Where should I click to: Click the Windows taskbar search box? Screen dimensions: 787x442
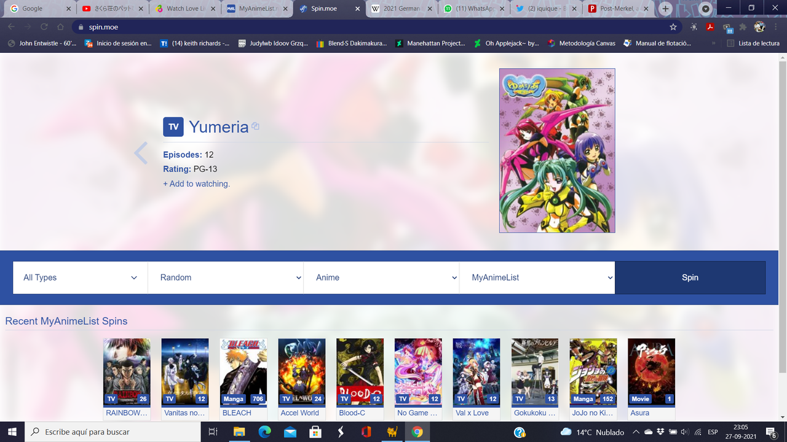[x=113, y=432]
